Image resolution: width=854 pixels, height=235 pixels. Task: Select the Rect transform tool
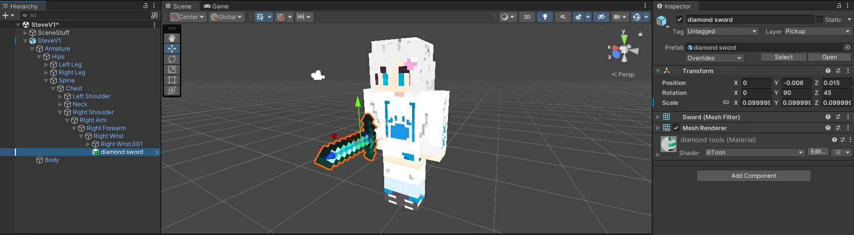[x=172, y=80]
